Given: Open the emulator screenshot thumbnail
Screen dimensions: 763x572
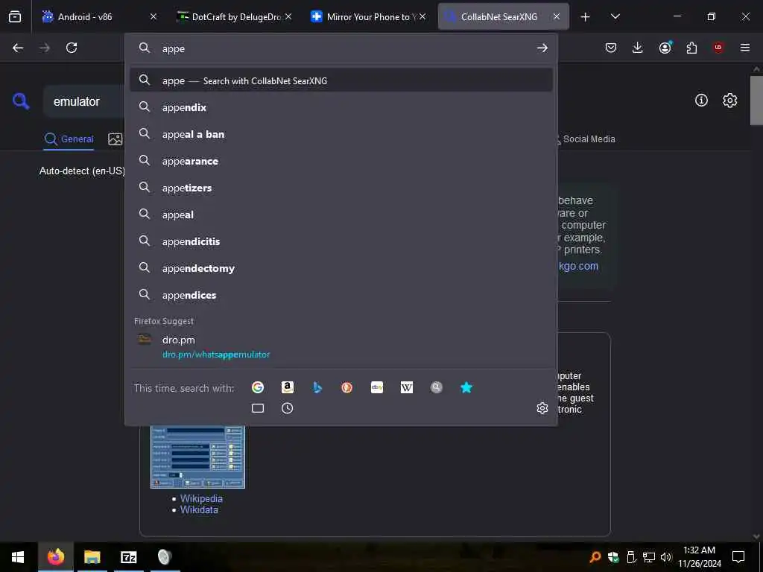Looking at the screenshot, I should click(197, 457).
